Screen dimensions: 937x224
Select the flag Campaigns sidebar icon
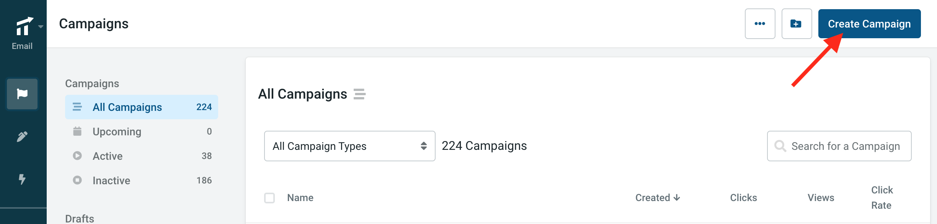click(22, 94)
